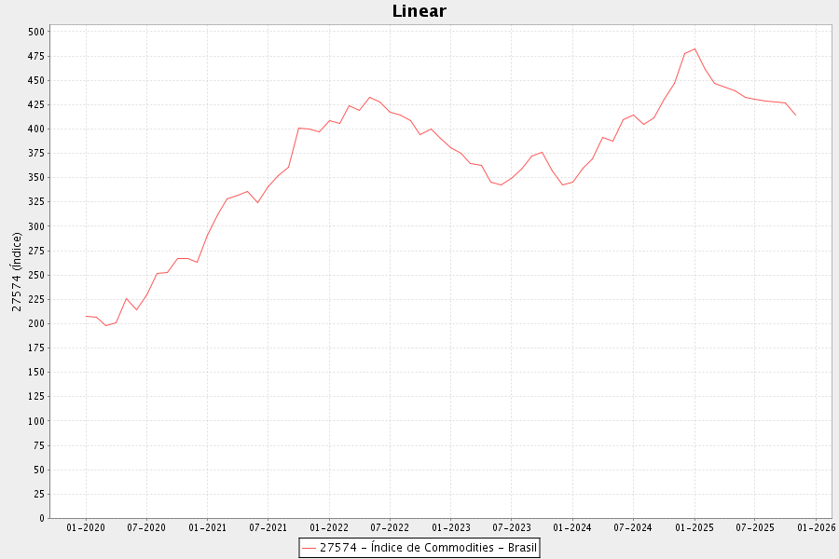Click the y-axis tick label "500"
Image resolution: width=839 pixels, height=559 pixels.
click(35, 32)
